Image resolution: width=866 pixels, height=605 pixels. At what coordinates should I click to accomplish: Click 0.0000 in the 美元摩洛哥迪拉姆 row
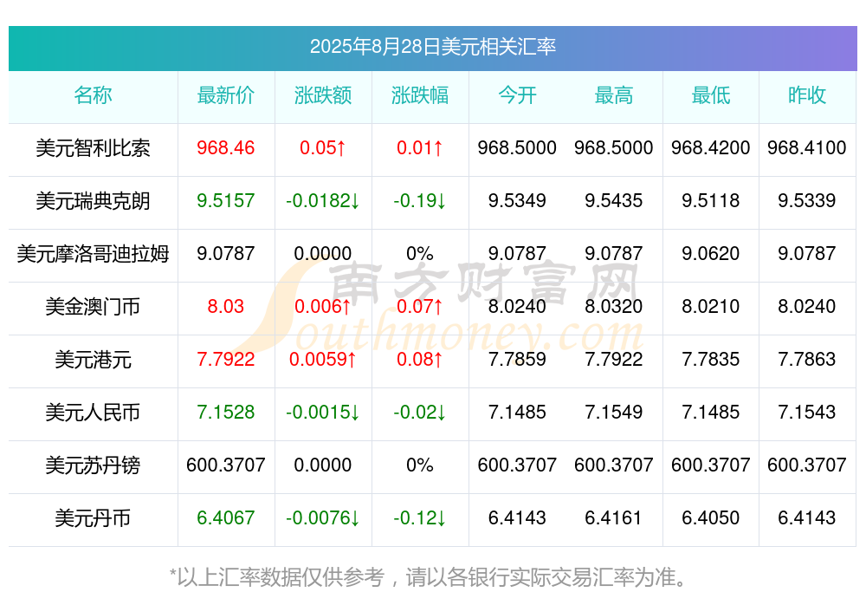323,254
